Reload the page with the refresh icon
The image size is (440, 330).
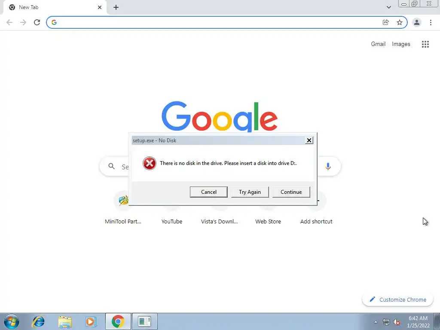pos(37,22)
